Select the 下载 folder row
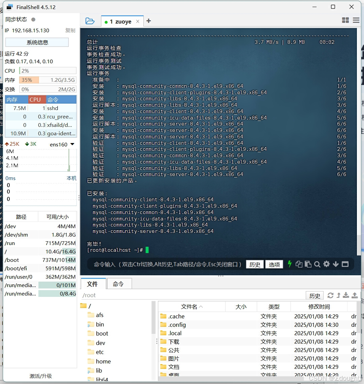Image resolution: width=364 pixels, height=384 pixels. tap(257, 342)
